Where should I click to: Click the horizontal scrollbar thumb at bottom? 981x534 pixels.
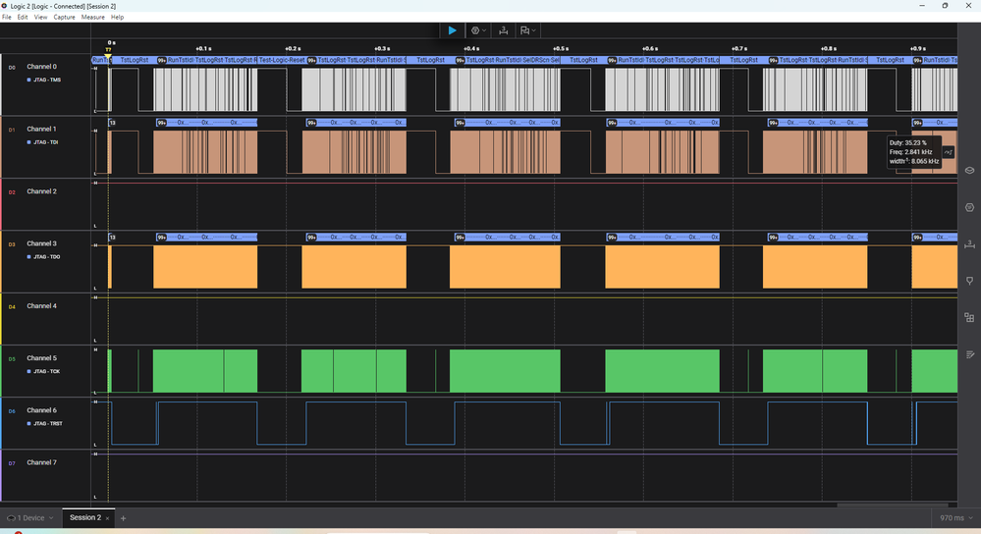pos(893,505)
